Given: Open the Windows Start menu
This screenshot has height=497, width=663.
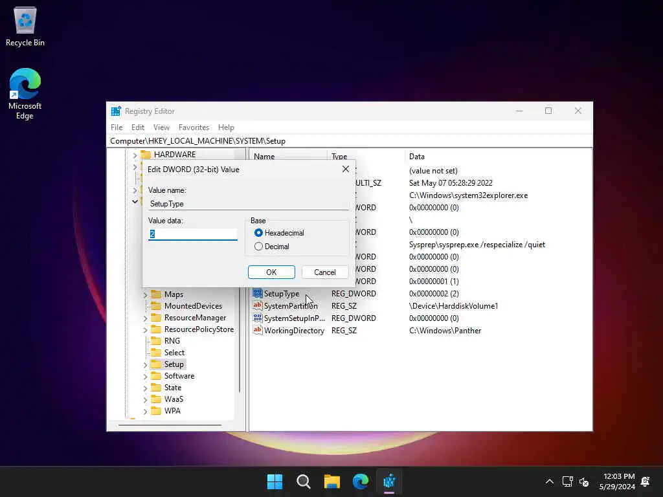Looking at the screenshot, I should click(x=275, y=481).
